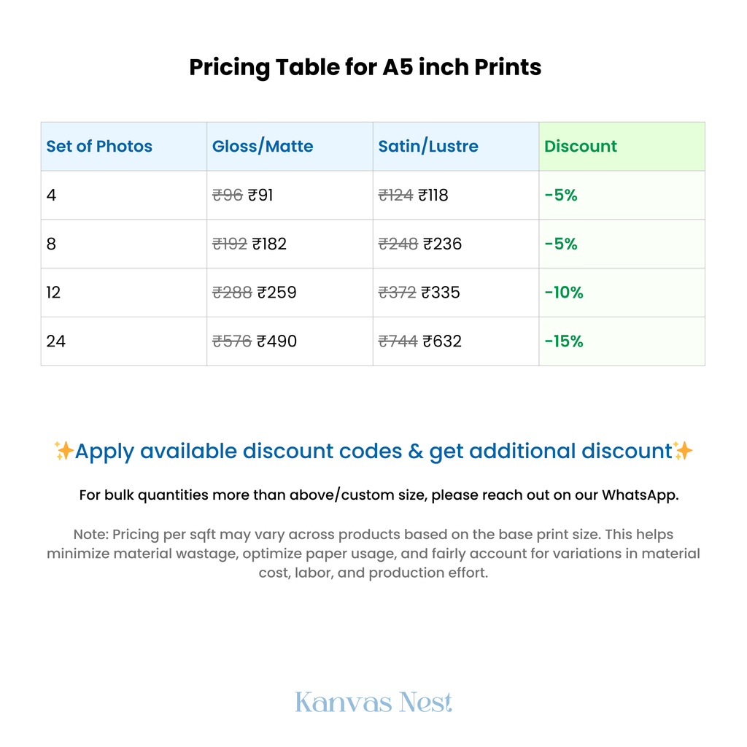This screenshot has width=747, height=747.
Task: Select the Gloss/Matte column header
Action: (290, 146)
